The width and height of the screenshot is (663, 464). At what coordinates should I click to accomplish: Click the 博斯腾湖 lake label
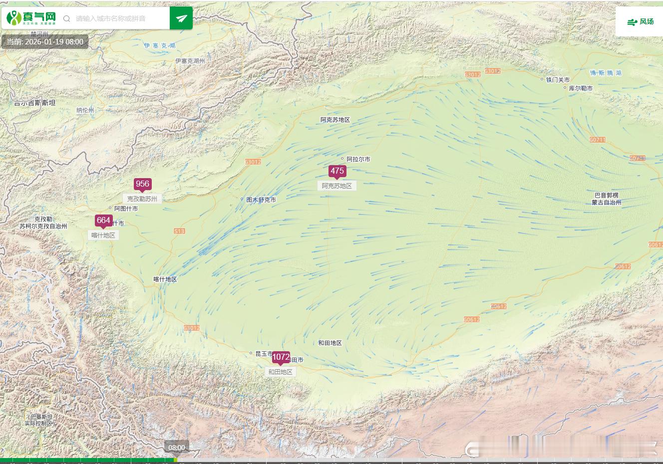click(606, 73)
